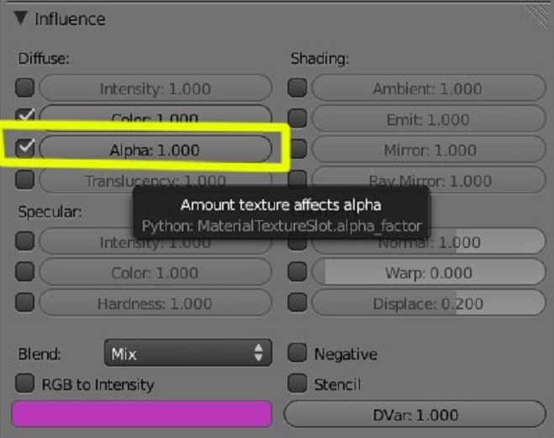This screenshot has width=554, height=438.
Task: Enable RGB to Intensity checkbox
Action: pyautogui.click(x=26, y=384)
